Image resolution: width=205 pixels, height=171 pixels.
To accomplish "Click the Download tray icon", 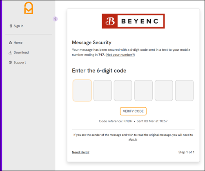I will [10, 52].
